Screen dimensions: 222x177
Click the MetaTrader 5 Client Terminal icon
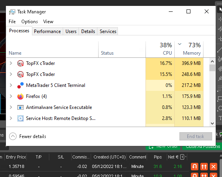tap(21, 85)
